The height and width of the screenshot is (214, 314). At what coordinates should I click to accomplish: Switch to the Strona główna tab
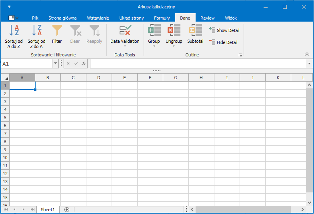(x=62, y=18)
